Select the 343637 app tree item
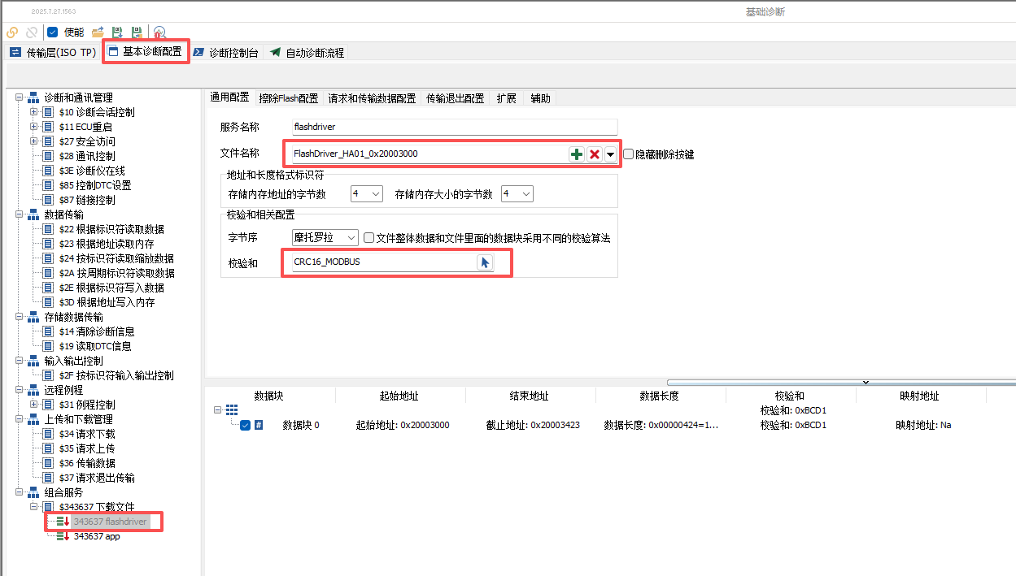 pos(96,536)
